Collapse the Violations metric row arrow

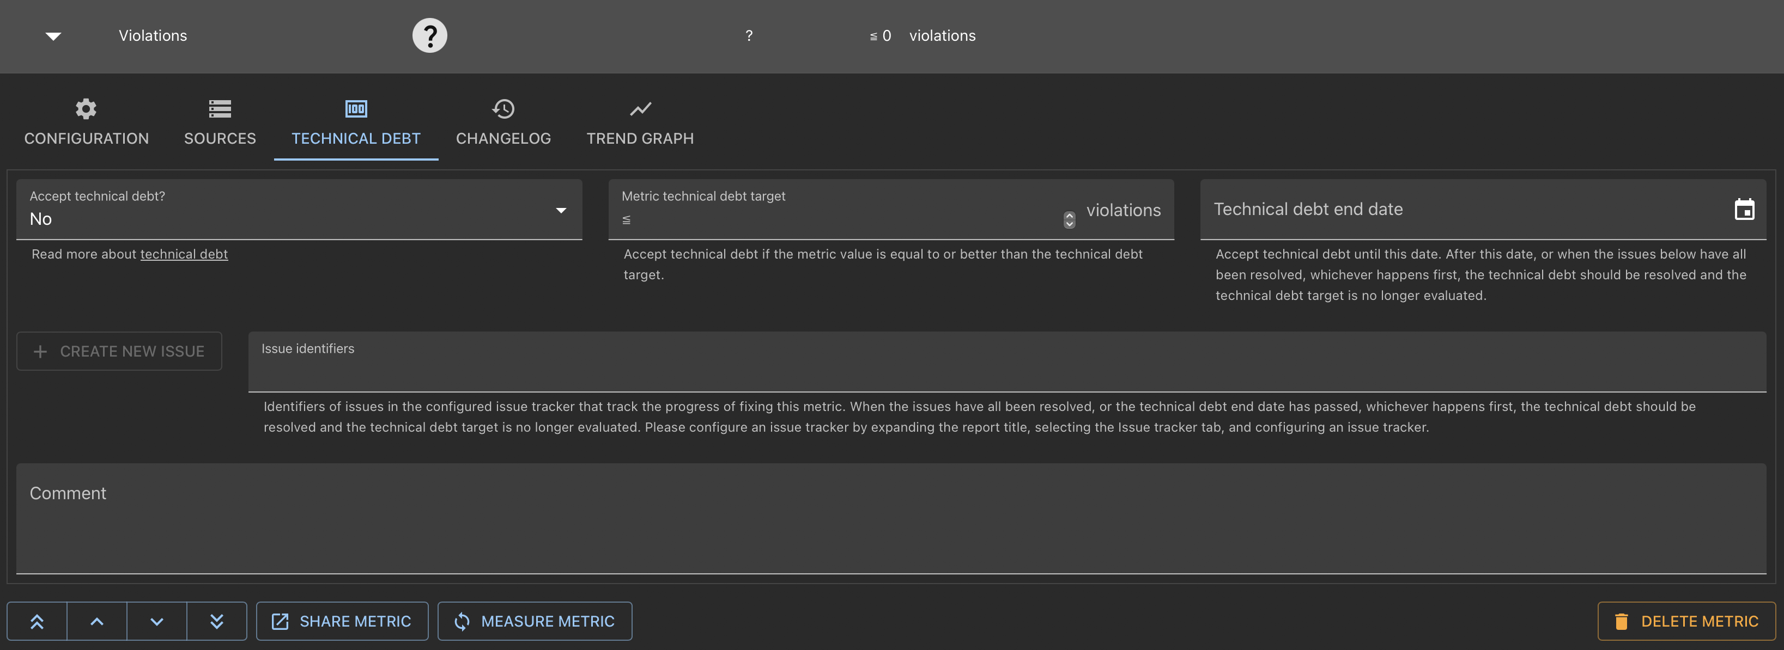(53, 36)
